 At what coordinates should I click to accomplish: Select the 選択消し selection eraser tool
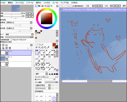(53, 56)
